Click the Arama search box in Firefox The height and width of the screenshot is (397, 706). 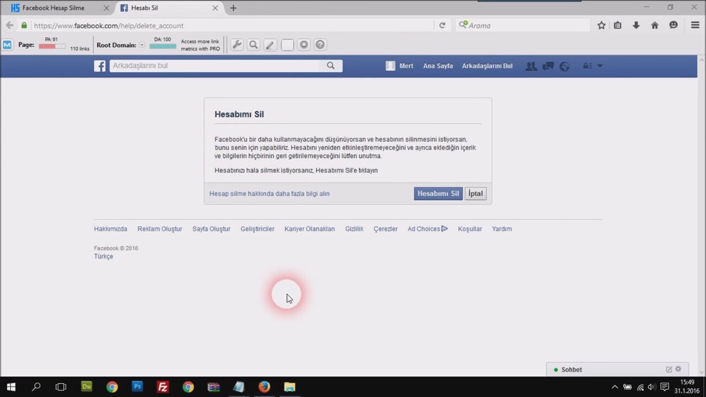coord(524,25)
